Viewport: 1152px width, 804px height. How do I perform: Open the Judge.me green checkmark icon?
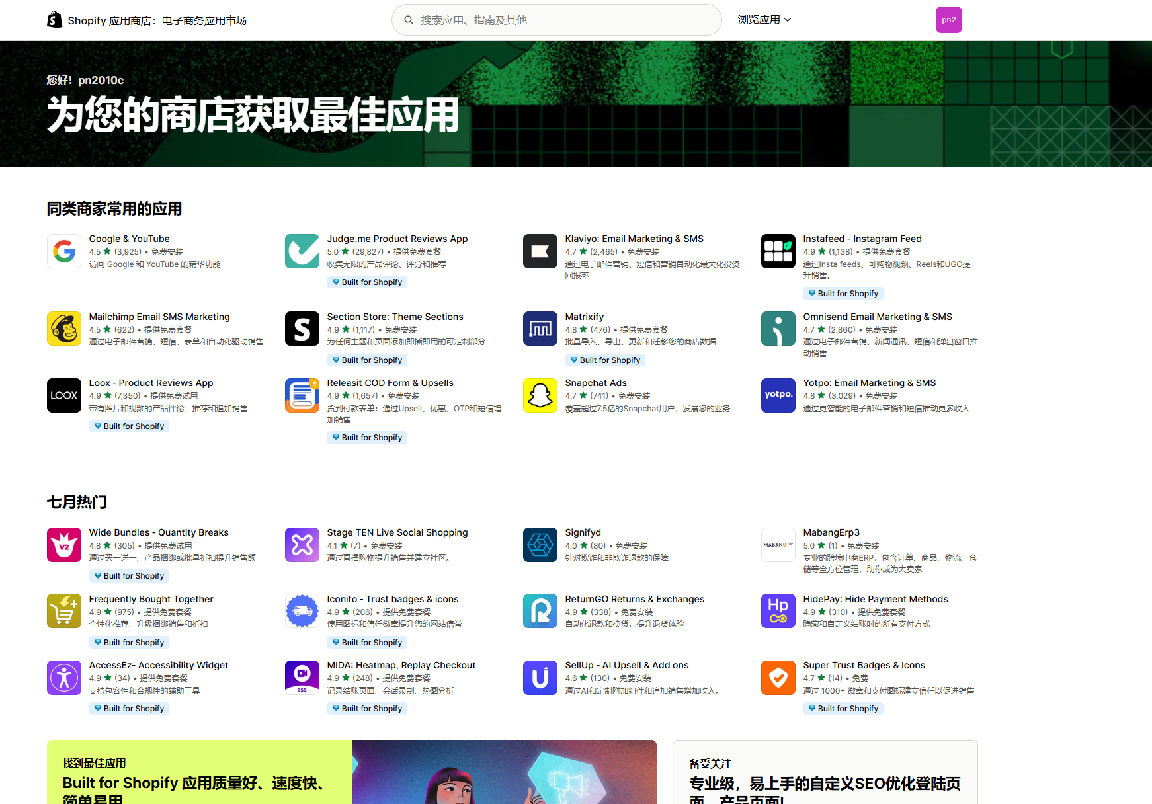(x=302, y=251)
